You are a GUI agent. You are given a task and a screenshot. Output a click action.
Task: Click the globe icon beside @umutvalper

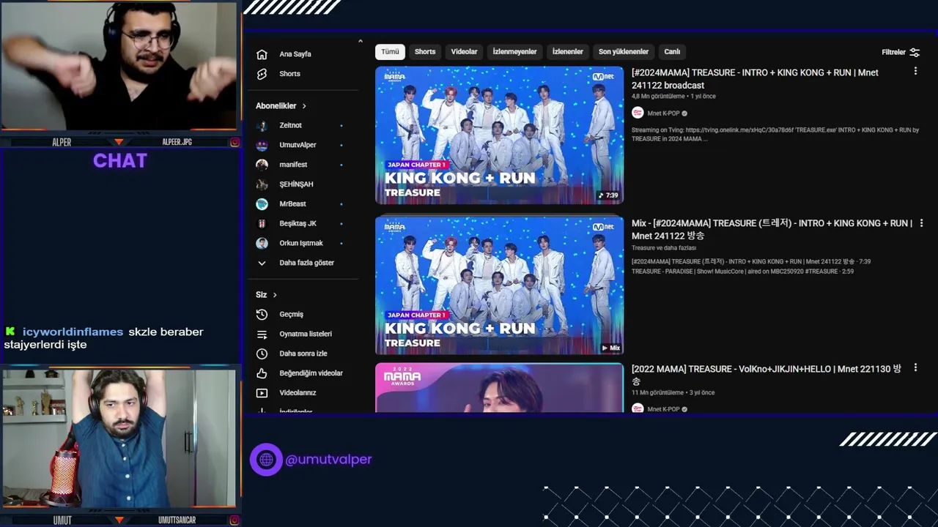[x=266, y=460]
